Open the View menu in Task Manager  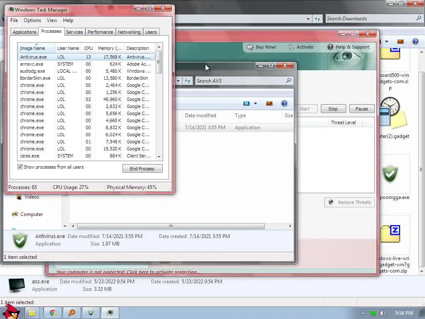click(x=52, y=20)
